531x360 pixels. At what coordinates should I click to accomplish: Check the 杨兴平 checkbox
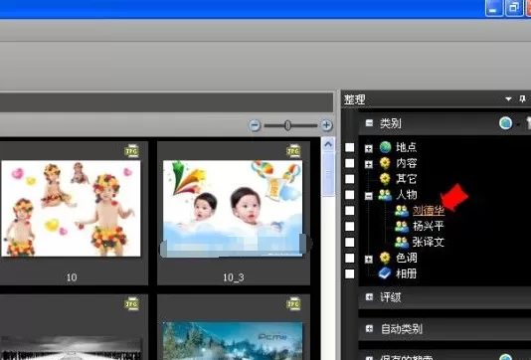pos(350,226)
